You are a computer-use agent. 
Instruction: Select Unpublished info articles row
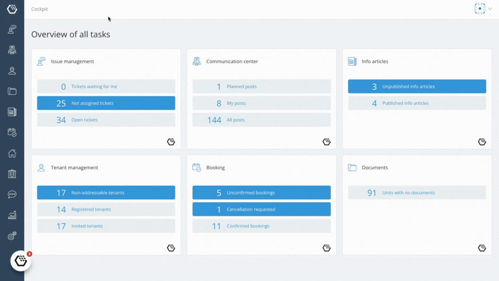tap(417, 86)
